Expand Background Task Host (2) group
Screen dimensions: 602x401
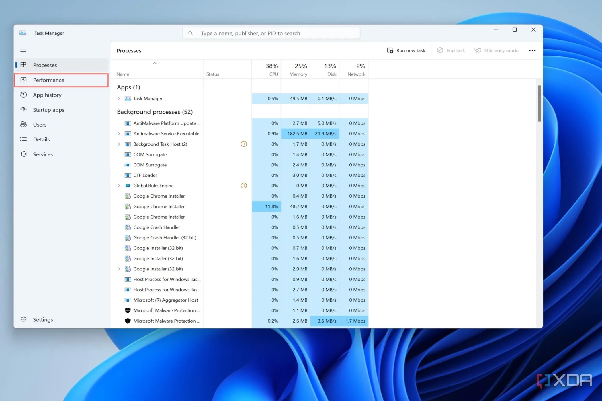point(119,144)
